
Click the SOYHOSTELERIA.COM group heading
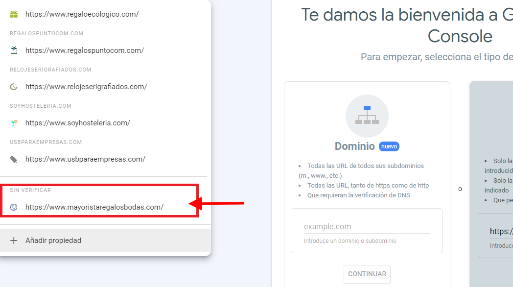[x=41, y=106]
